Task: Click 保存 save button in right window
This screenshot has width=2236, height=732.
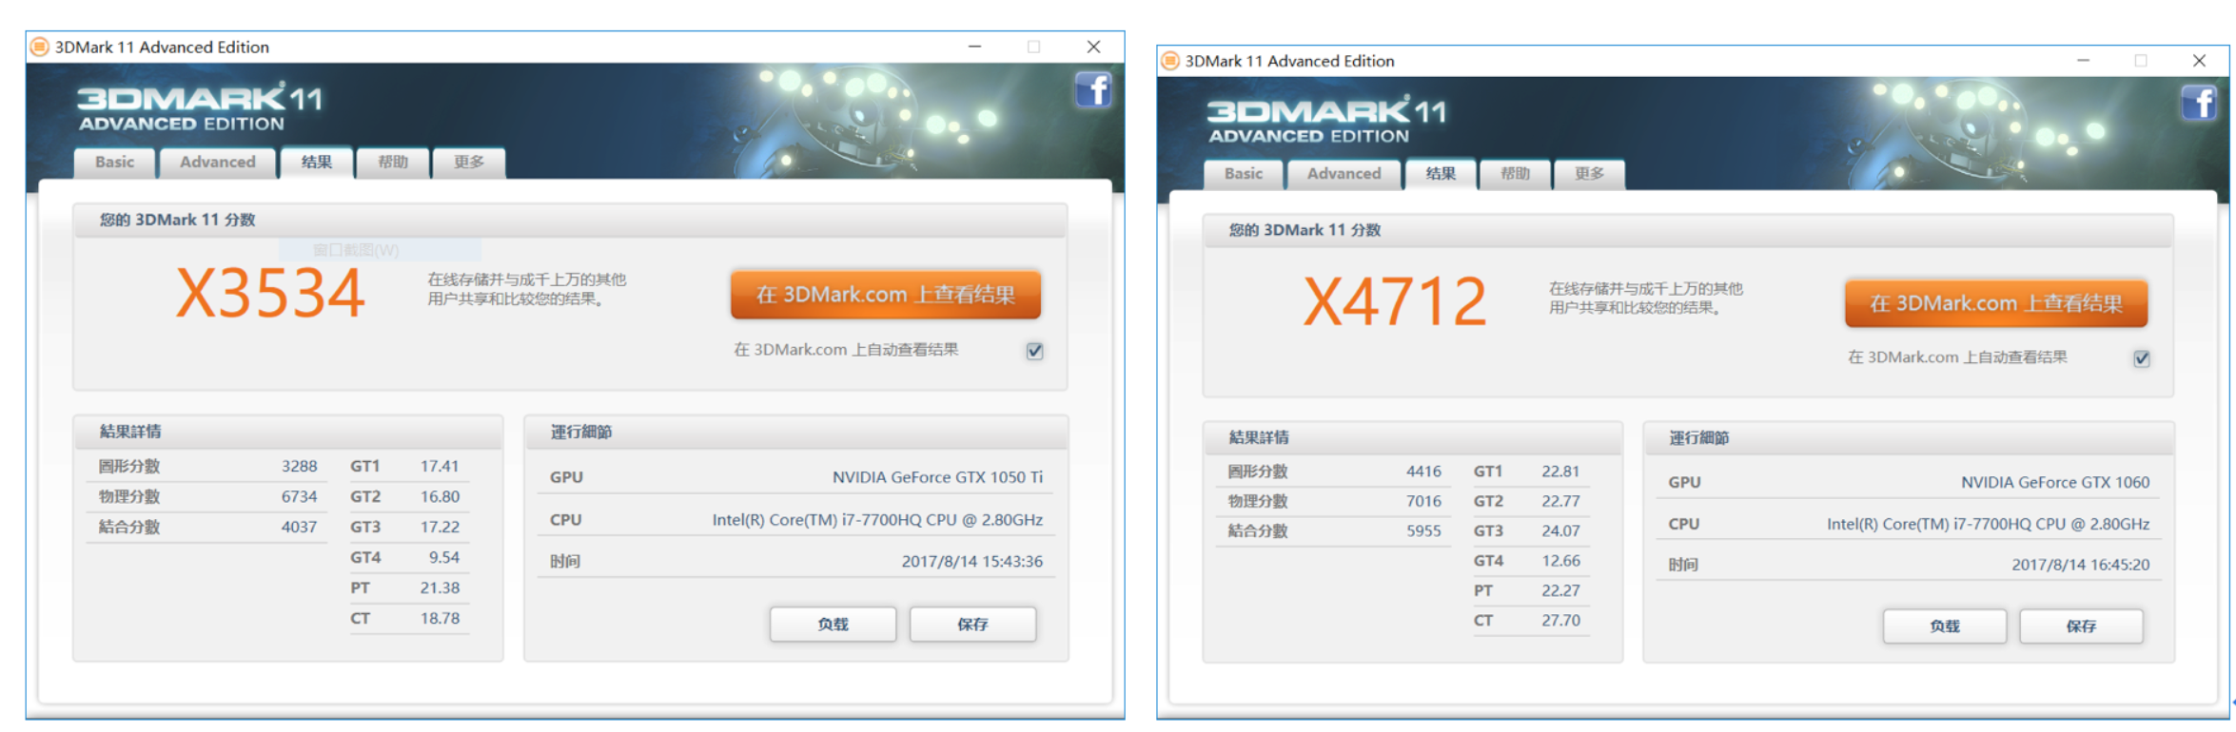Action: (x=2081, y=626)
